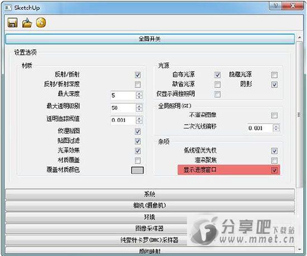
Task: Enable the 仅显示间接照明 checkbox
Action: coord(217,94)
